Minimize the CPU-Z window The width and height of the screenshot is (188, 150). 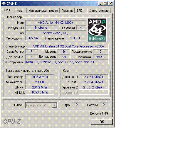(x=100, y=4)
